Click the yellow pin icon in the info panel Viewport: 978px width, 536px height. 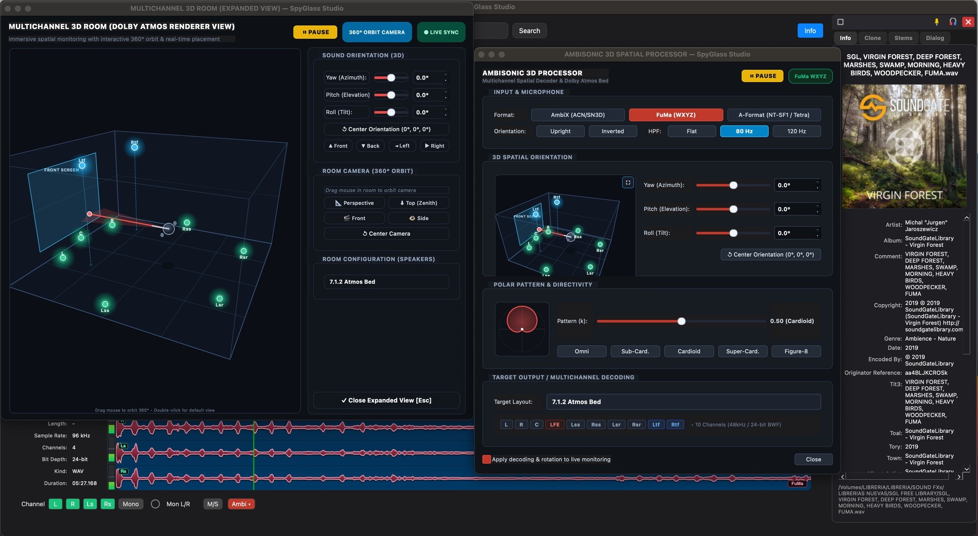(x=936, y=22)
